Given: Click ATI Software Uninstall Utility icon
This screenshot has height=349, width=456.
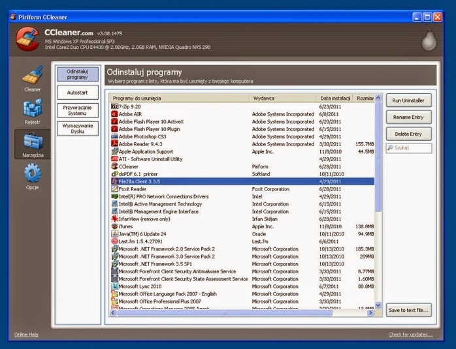Looking at the screenshot, I should [114, 159].
